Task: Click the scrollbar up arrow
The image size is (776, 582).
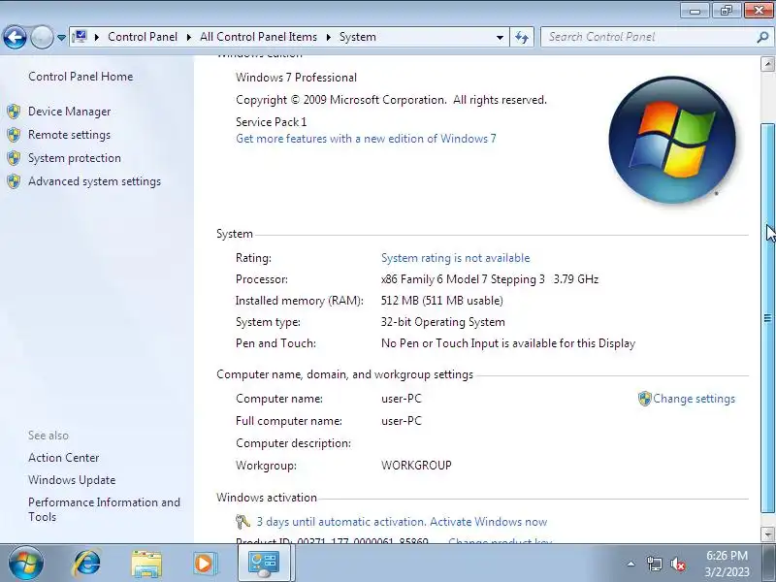Action: (767, 64)
